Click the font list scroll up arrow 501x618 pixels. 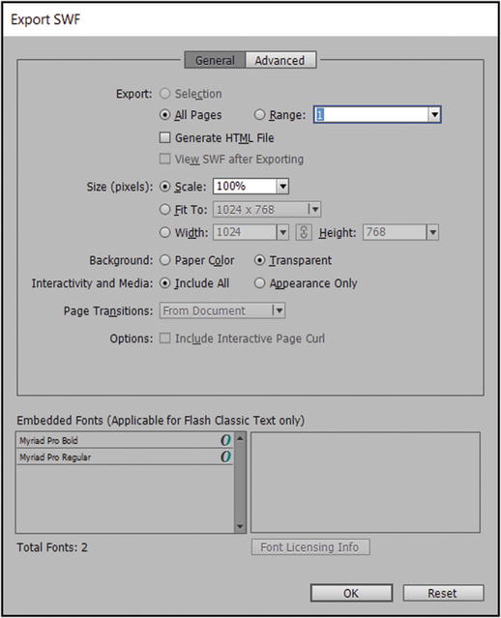coord(240,438)
